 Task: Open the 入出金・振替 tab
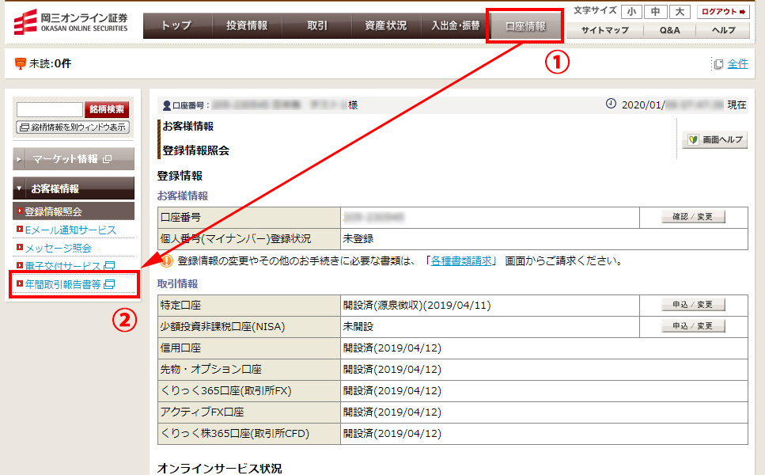[x=455, y=25]
